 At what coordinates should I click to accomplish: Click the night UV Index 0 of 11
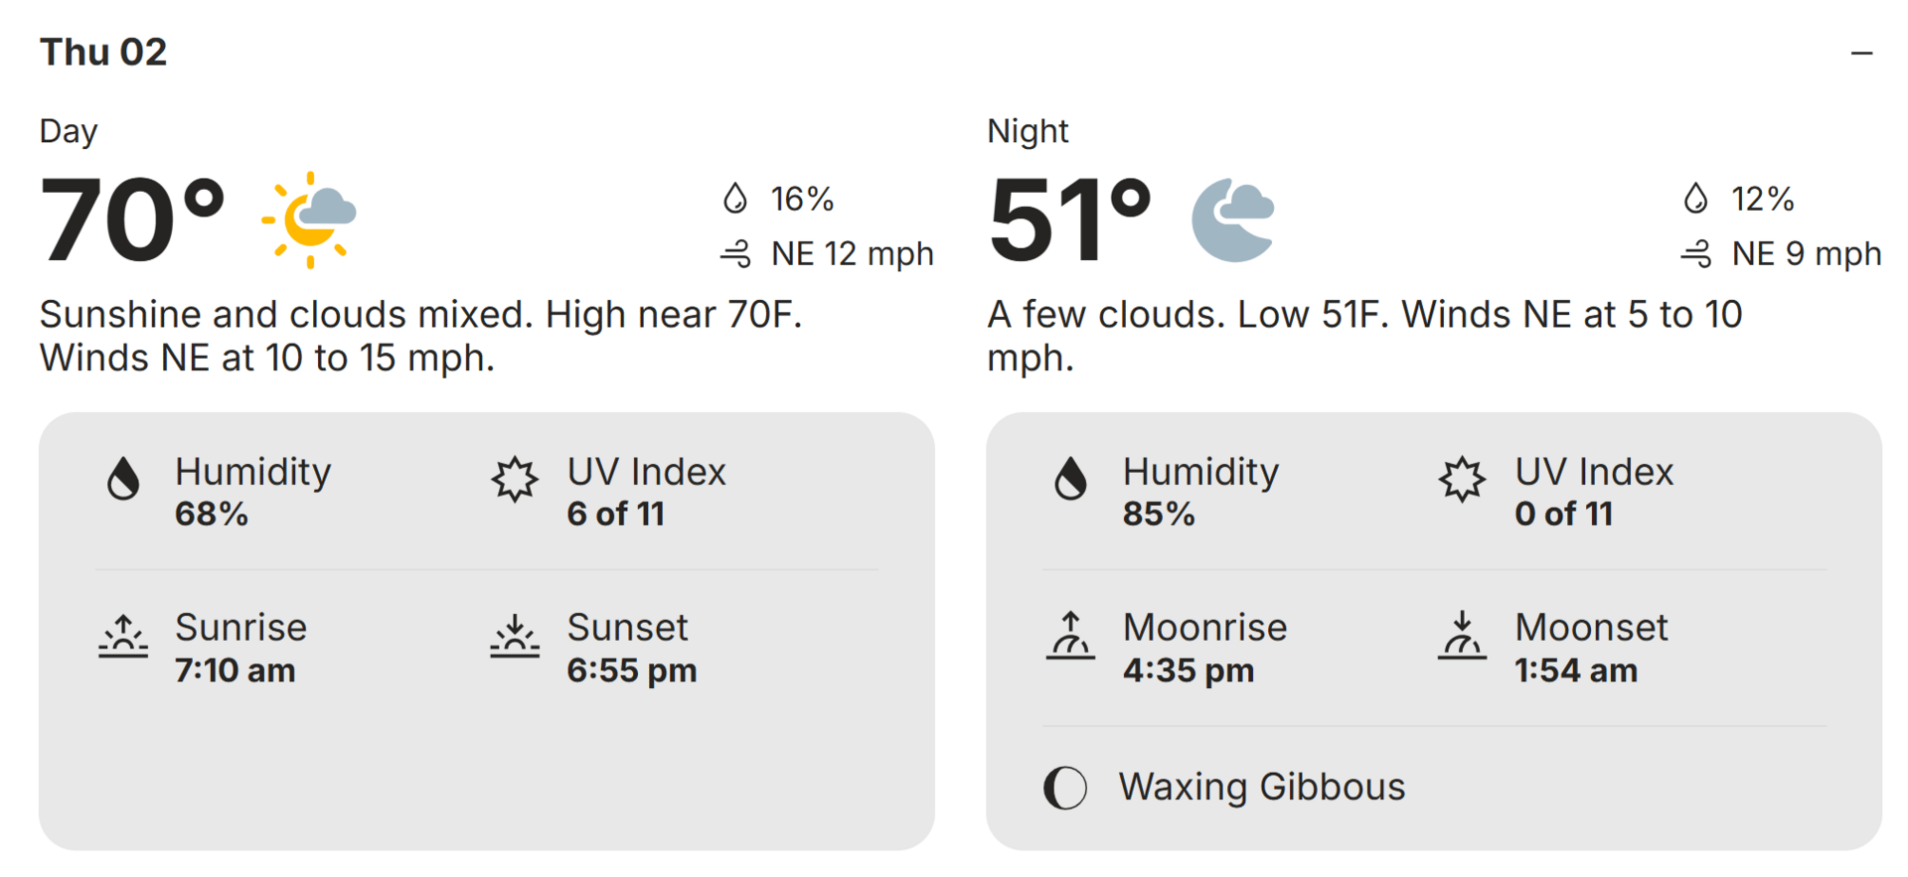coord(1563,513)
